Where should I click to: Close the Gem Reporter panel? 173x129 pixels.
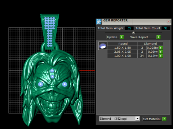168,21
